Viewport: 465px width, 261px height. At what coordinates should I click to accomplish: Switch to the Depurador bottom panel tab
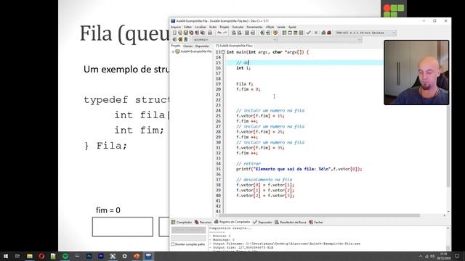[262, 222]
